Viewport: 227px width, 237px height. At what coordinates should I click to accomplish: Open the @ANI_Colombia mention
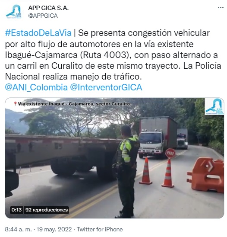[x=36, y=87]
